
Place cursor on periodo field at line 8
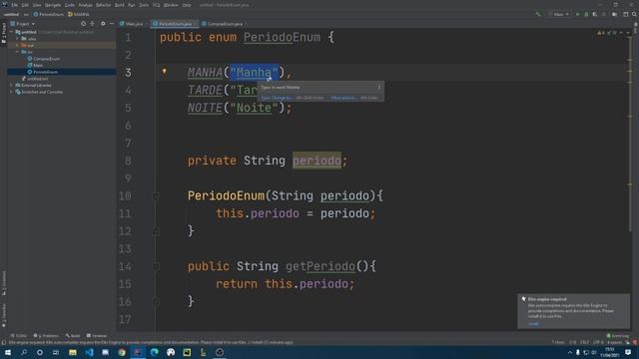[x=317, y=161]
